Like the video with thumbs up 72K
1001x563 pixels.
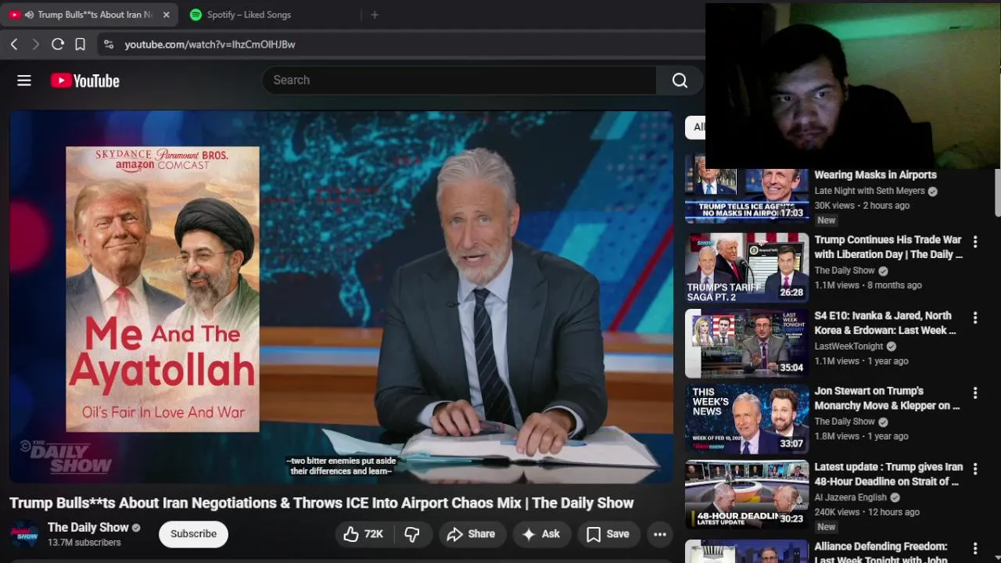click(x=364, y=534)
